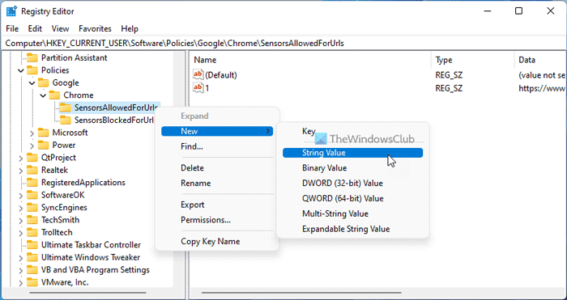Click the QtProject folder icon
This screenshot has width=567, height=300.
[x=32, y=158]
